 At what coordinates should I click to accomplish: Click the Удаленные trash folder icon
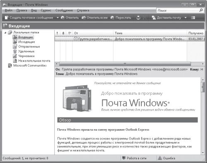tap(15, 51)
